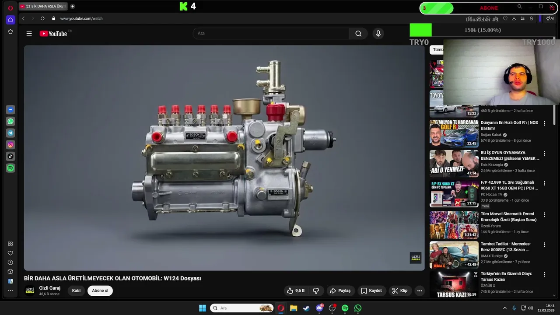This screenshot has width=560, height=315.
Task: Open options for Enis Kirazoglu video
Action: coord(545,154)
